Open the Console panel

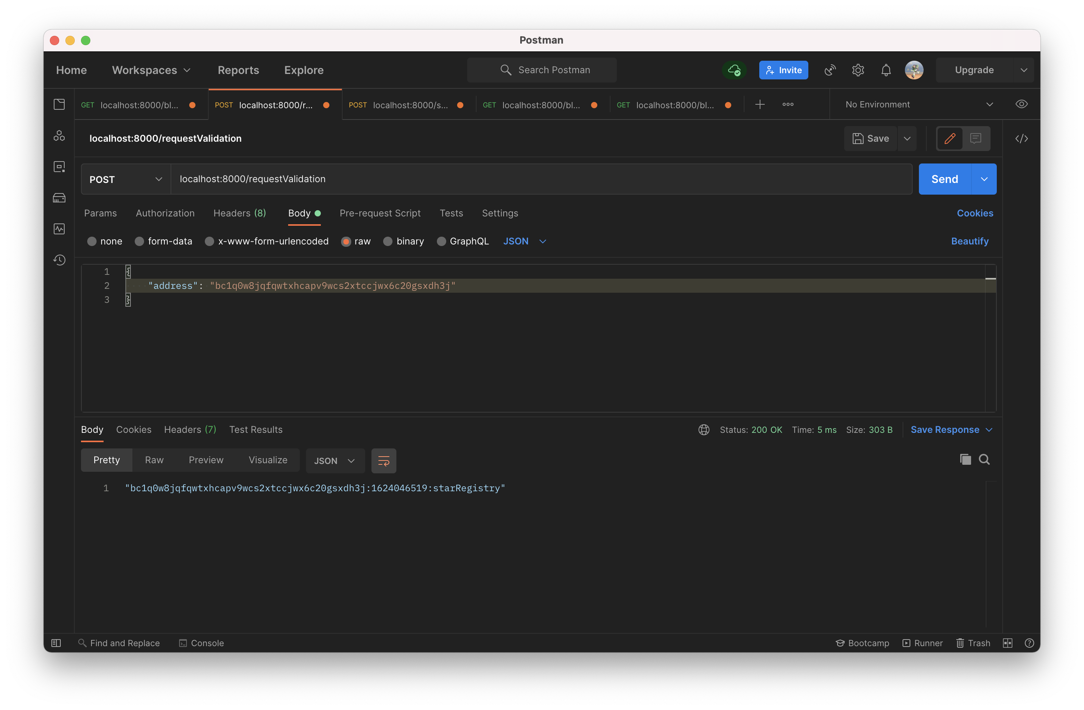point(202,643)
